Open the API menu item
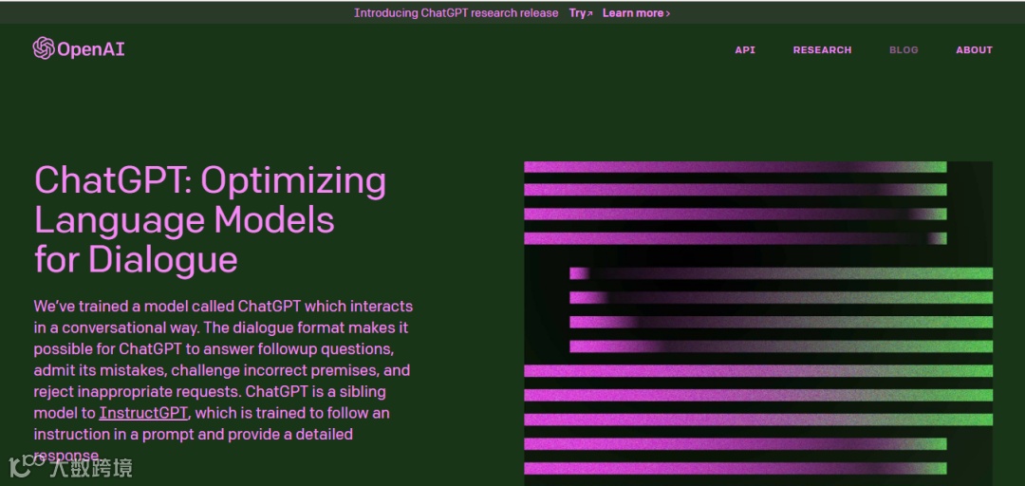The image size is (1025, 486). click(x=745, y=49)
